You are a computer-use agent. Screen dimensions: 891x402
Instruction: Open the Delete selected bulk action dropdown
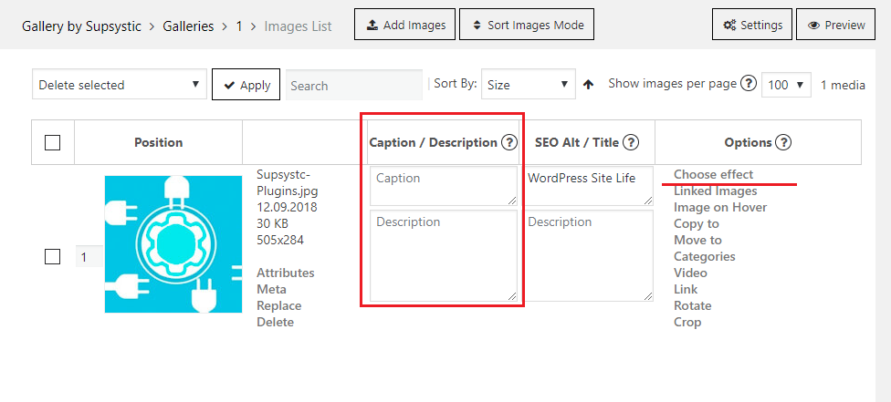pos(120,85)
